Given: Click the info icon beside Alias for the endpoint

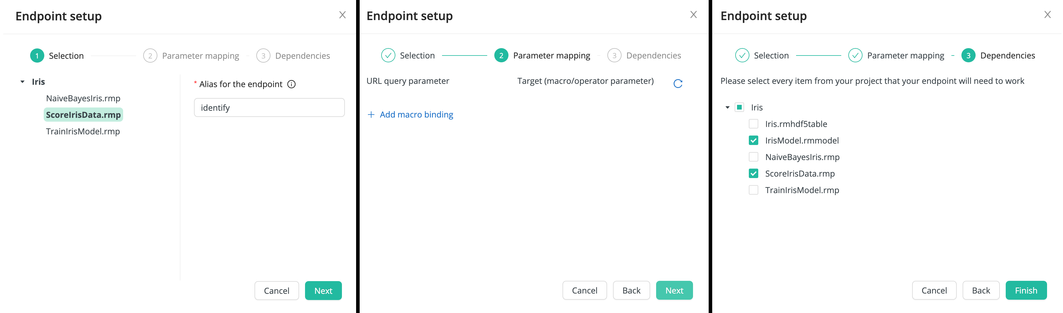Looking at the screenshot, I should tap(292, 84).
